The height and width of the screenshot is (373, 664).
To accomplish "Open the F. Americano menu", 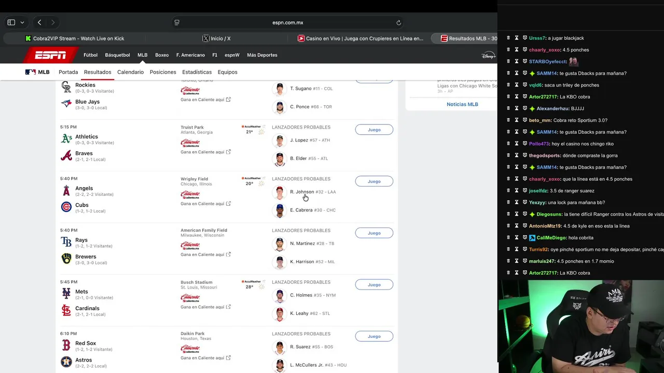I will [190, 55].
